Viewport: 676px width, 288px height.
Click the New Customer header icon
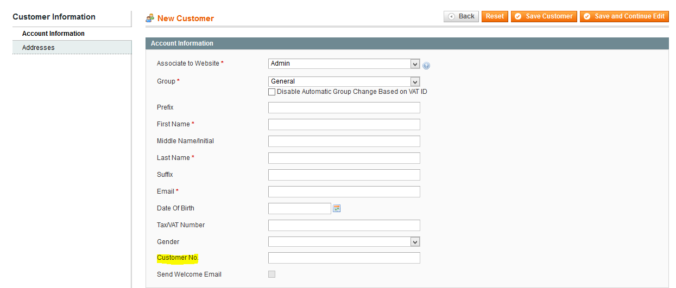[x=150, y=18]
